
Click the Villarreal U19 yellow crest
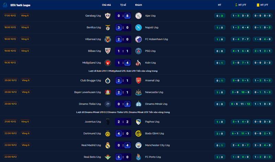point(108,39)
